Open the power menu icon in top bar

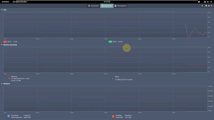coord(211,2)
